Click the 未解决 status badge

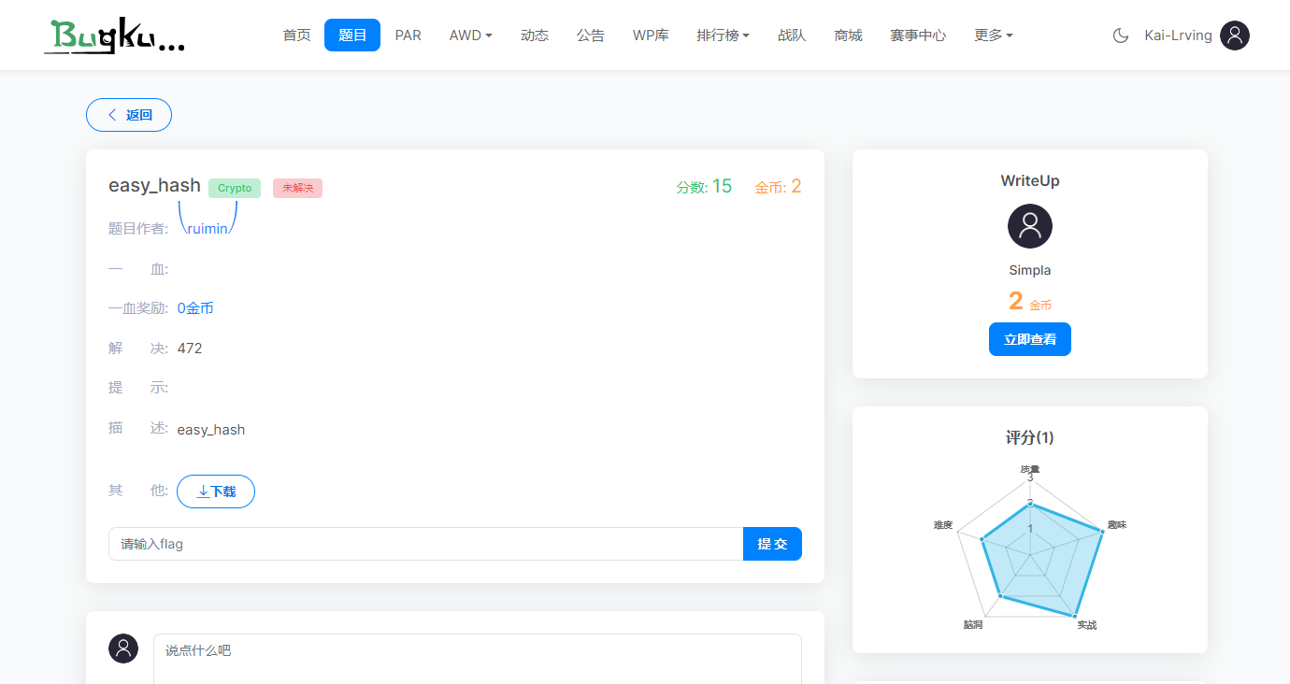pyautogui.click(x=297, y=188)
